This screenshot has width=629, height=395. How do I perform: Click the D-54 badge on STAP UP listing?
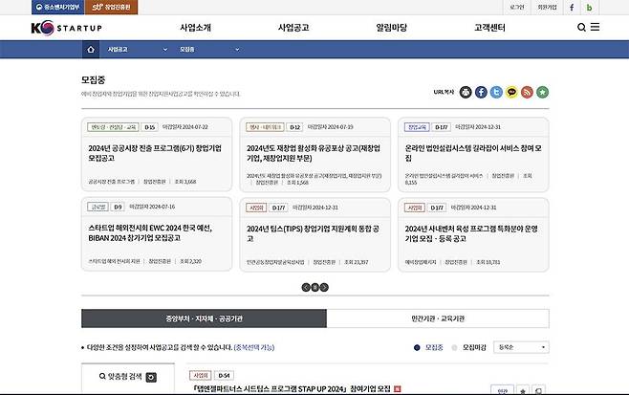[x=224, y=376]
